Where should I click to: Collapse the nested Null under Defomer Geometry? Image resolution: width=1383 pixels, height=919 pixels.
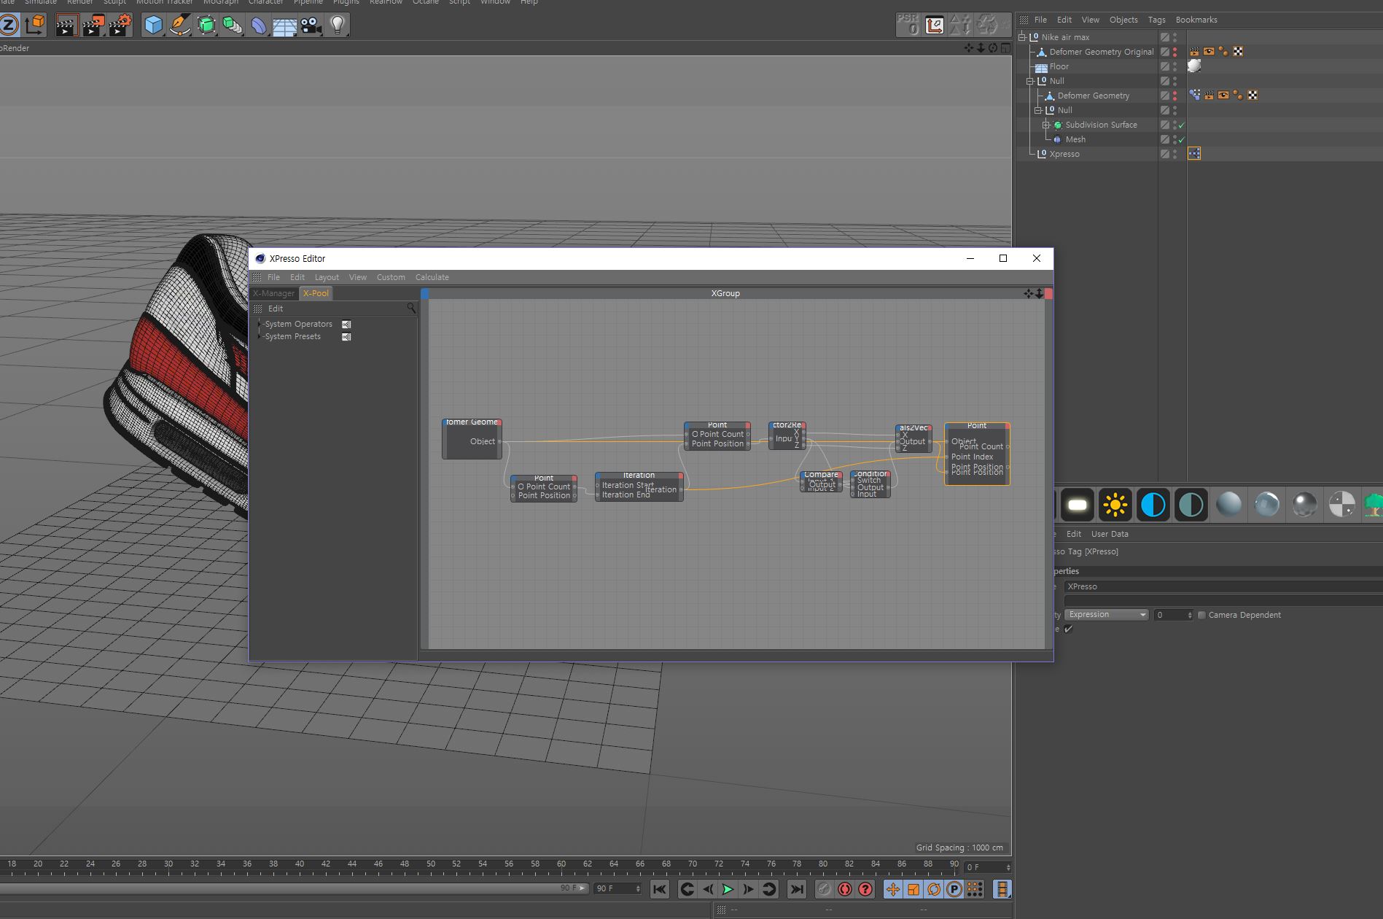click(1038, 110)
